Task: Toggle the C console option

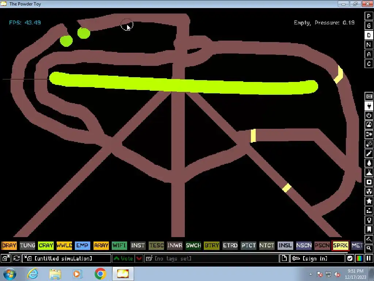Action: click(x=369, y=64)
